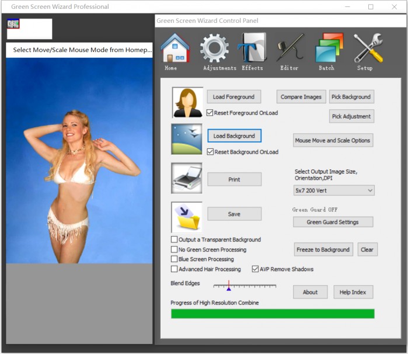Click Freeze to Background button

point(323,249)
